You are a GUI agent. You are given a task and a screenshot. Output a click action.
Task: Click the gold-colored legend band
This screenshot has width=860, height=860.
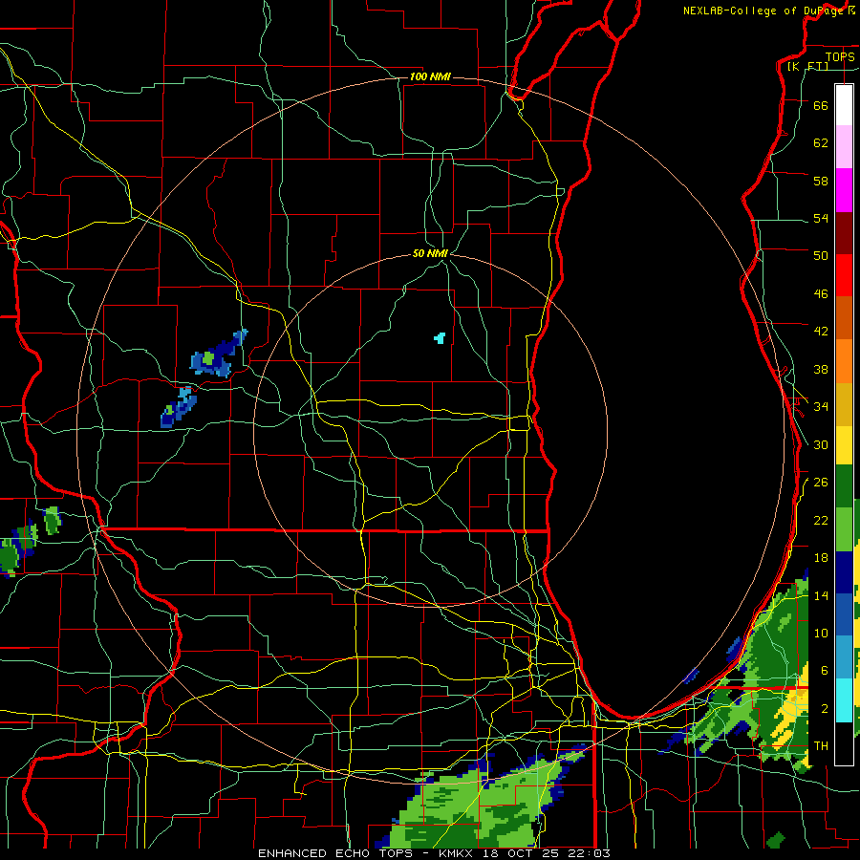coord(844,403)
